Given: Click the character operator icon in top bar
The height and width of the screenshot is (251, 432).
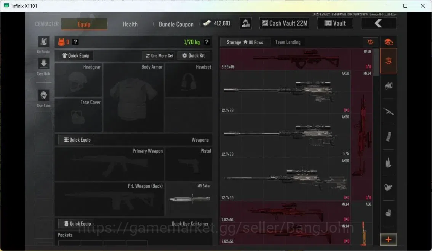Looking at the screenshot, I should click(245, 23).
